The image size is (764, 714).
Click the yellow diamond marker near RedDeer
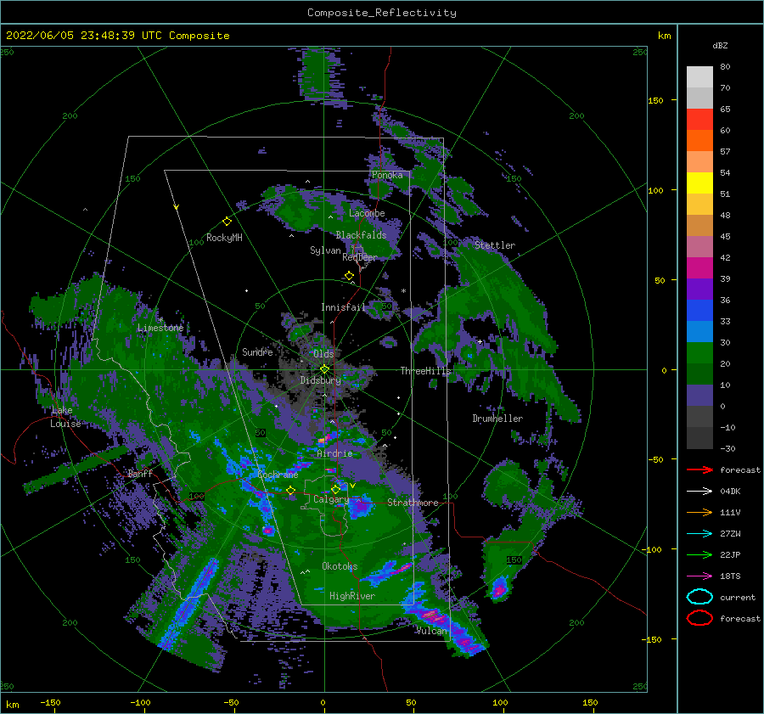pyautogui.click(x=350, y=276)
